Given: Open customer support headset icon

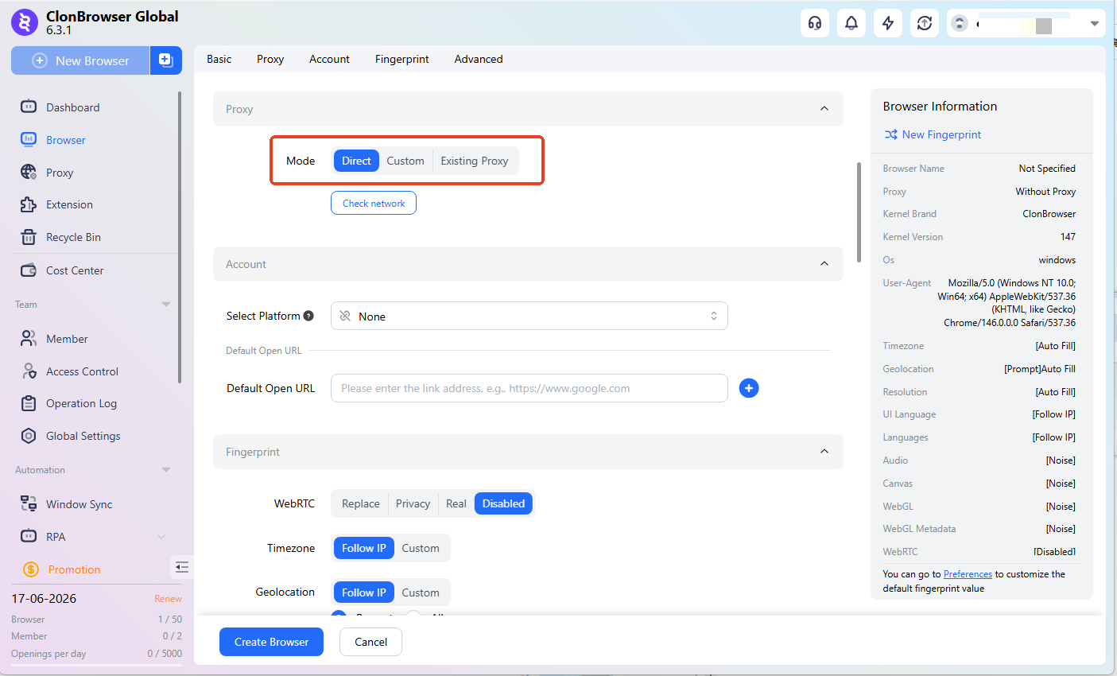Looking at the screenshot, I should 815,23.
